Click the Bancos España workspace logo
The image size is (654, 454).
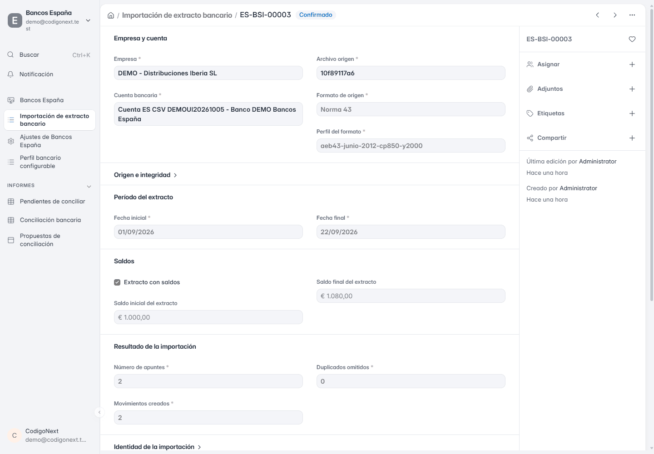tap(15, 20)
